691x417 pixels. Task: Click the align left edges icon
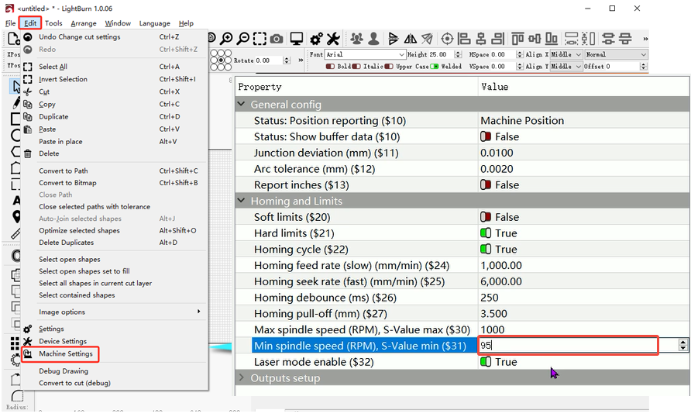pos(463,39)
